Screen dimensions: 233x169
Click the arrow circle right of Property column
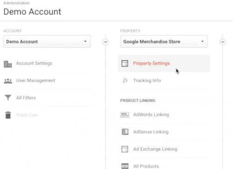click(x=223, y=42)
